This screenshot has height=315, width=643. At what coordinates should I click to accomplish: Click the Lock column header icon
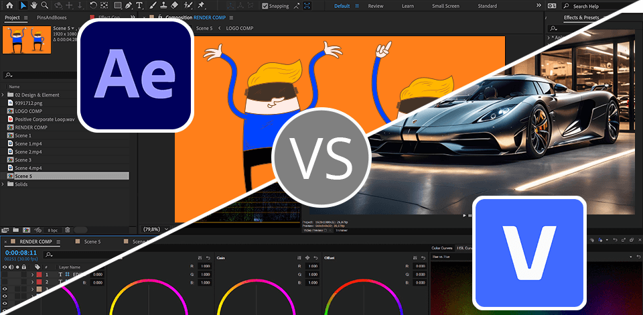click(x=24, y=267)
